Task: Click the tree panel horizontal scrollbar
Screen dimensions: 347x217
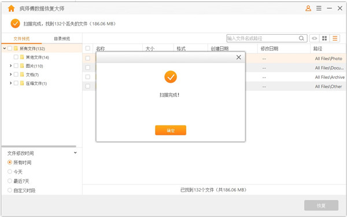Action: (x=39, y=146)
